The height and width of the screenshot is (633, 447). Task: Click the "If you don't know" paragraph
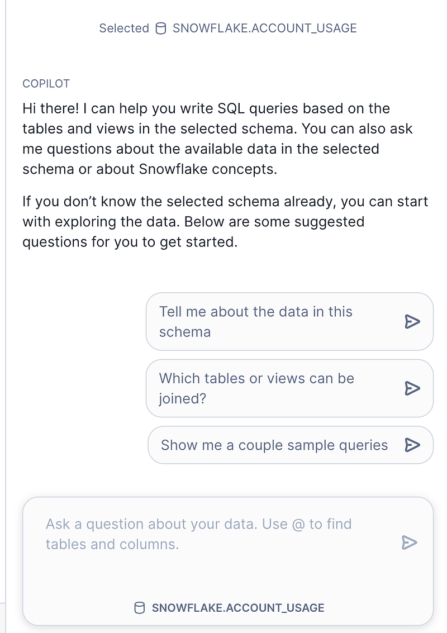click(225, 222)
